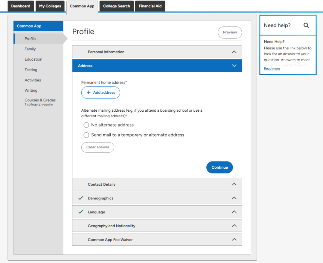The height and width of the screenshot is (263, 323).
Task: Open the College Search tab
Action: click(117, 6)
